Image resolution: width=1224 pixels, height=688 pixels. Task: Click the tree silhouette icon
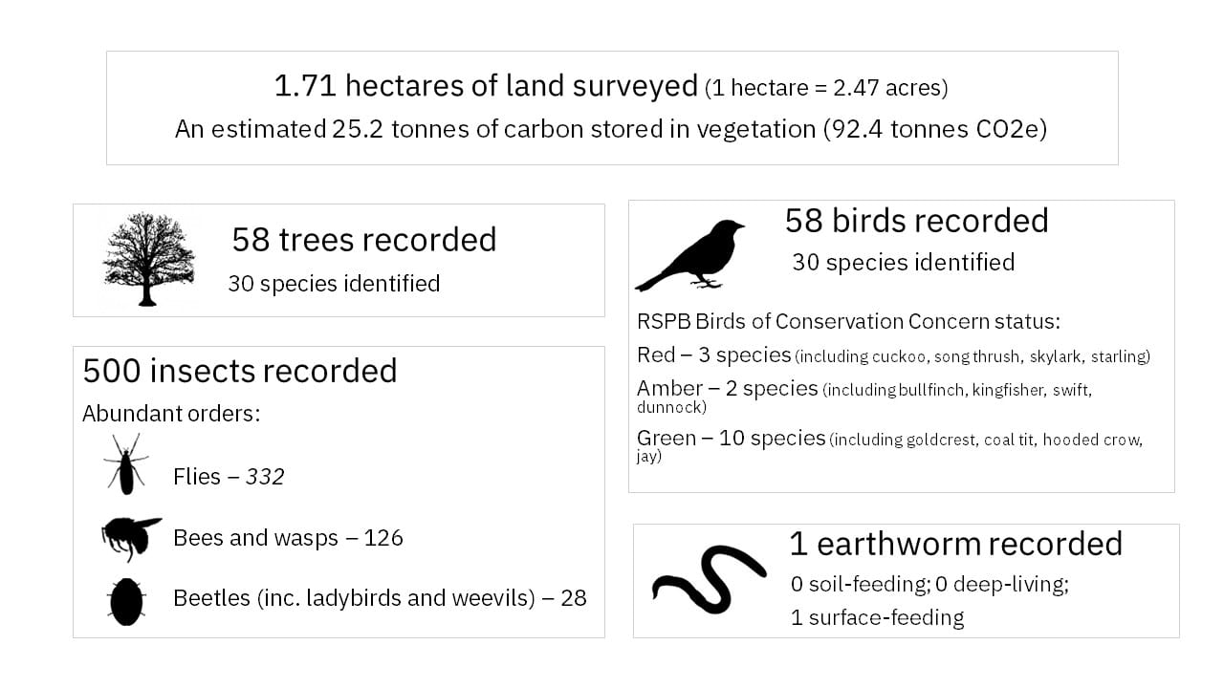click(148, 259)
